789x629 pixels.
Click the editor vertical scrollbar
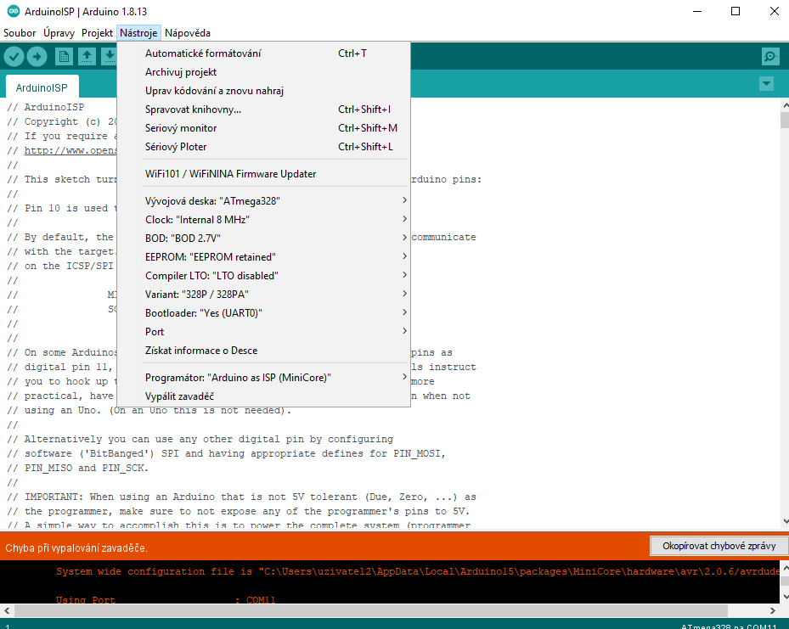pos(784,314)
